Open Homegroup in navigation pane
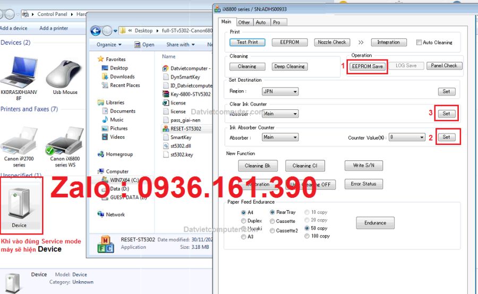This screenshot has width=478, height=294. pos(115,154)
